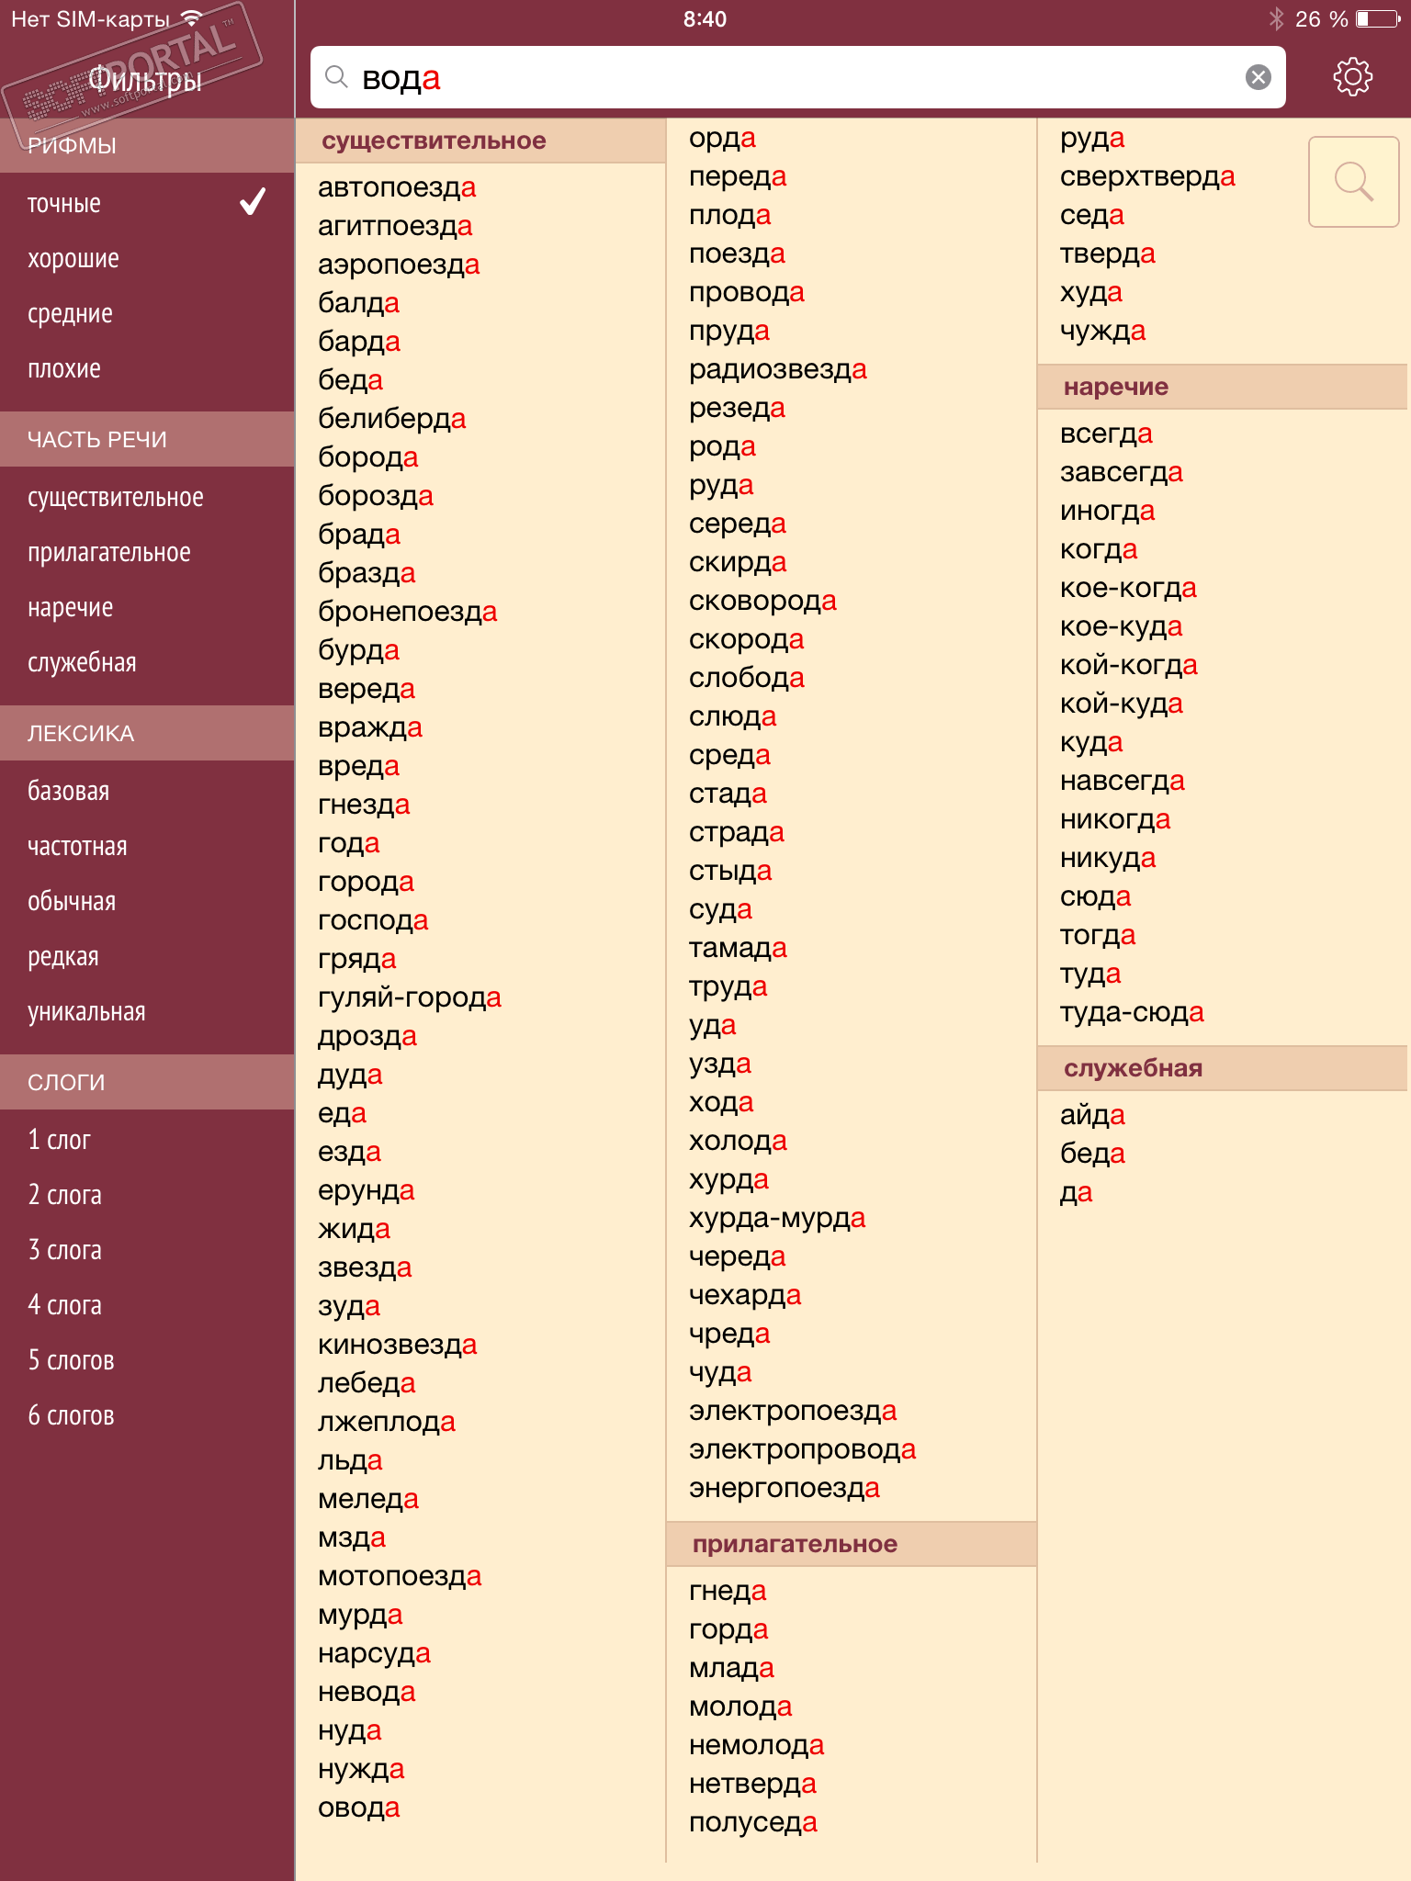Screen dimensions: 1411x1881
Task: Tap the ЧАСТЬ РЕЧИ section header
Action: pos(147,439)
